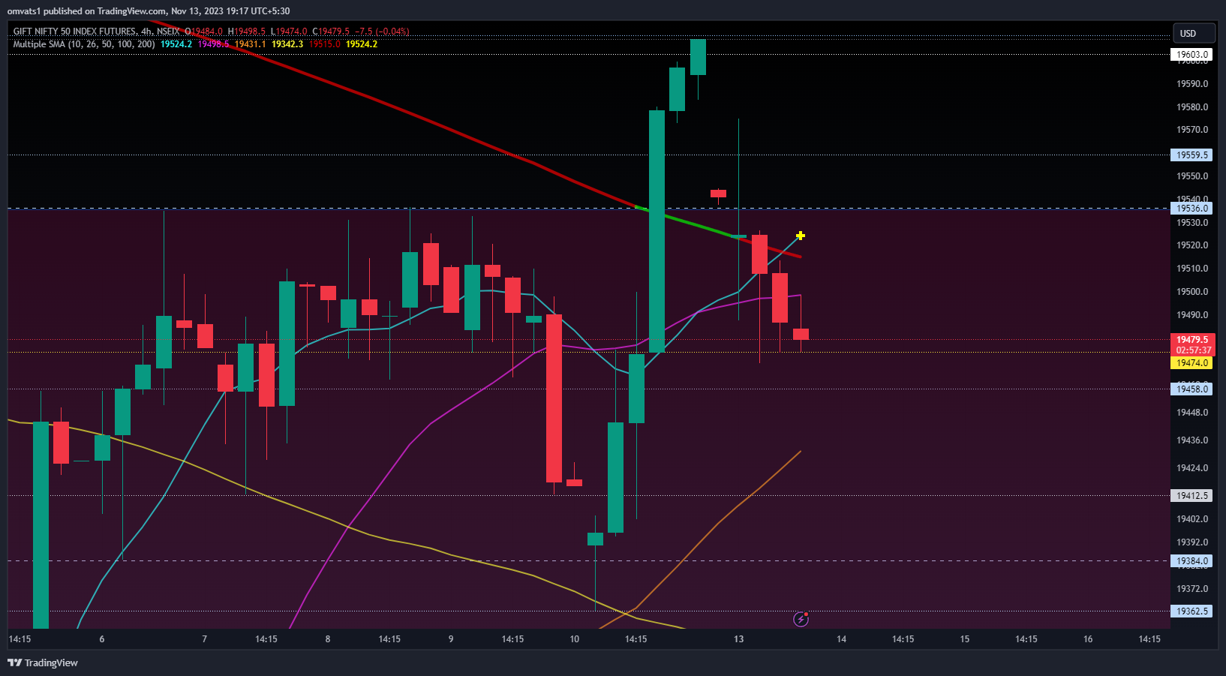Screen dimensions: 1226x676
Task: Click date label 8 on time axis
Action: 328,639
